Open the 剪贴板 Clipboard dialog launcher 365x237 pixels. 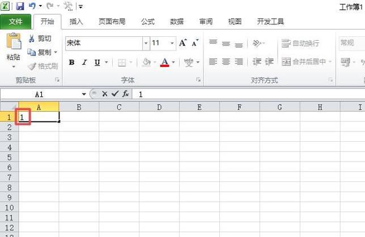point(57,80)
